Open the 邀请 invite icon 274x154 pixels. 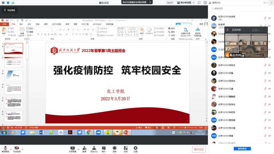(x=84, y=148)
